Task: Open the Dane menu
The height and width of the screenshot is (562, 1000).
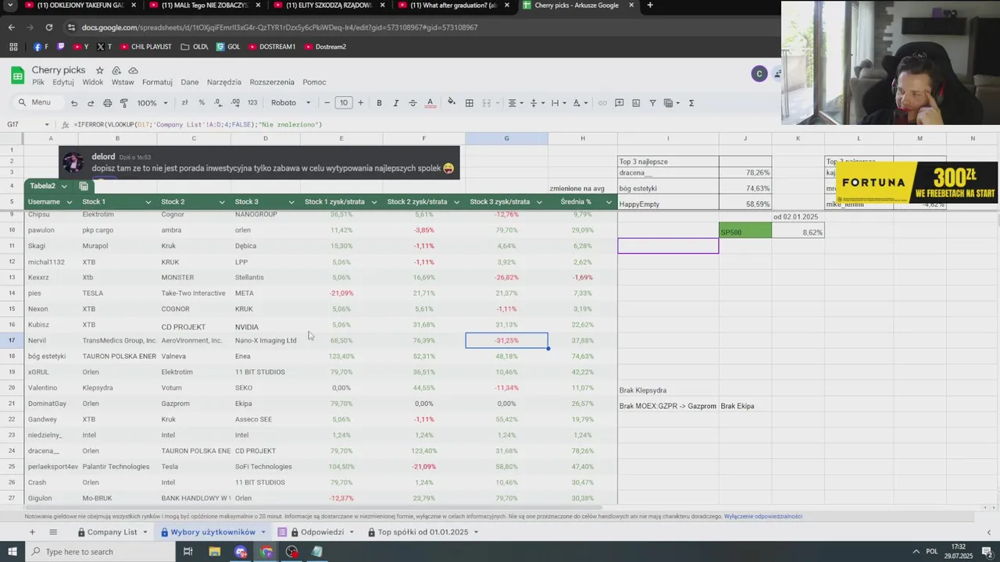Action: point(190,82)
